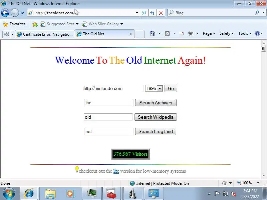Click the page scrollbar down arrow
The image size is (267, 200).
(x=264, y=176)
